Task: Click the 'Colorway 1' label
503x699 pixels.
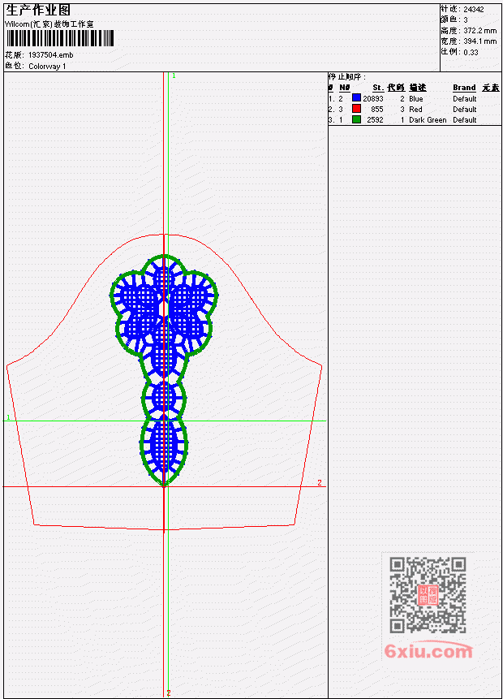Action: click(47, 66)
